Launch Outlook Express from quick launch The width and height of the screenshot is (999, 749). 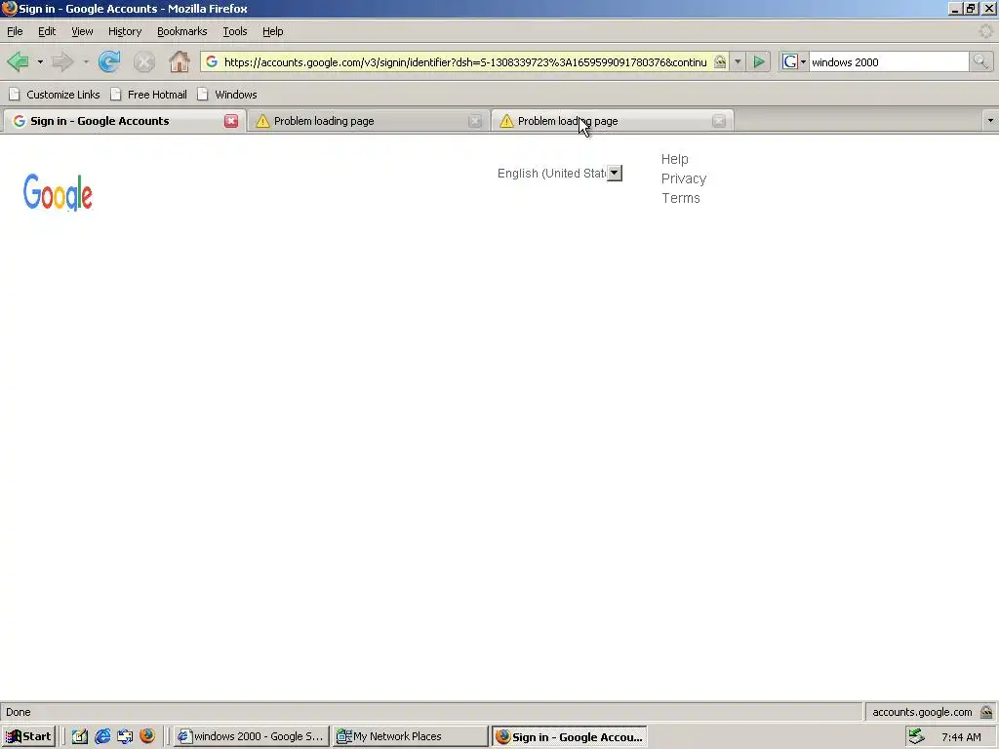point(125,736)
